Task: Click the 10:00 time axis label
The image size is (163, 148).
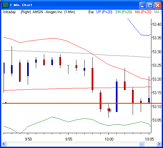Action: click(x=109, y=139)
